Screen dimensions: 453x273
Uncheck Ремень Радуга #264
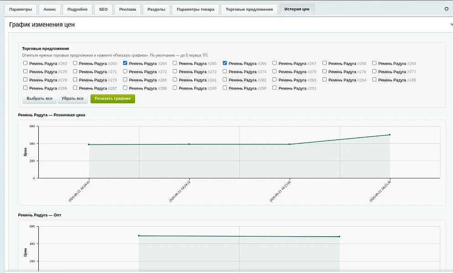pos(125,63)
